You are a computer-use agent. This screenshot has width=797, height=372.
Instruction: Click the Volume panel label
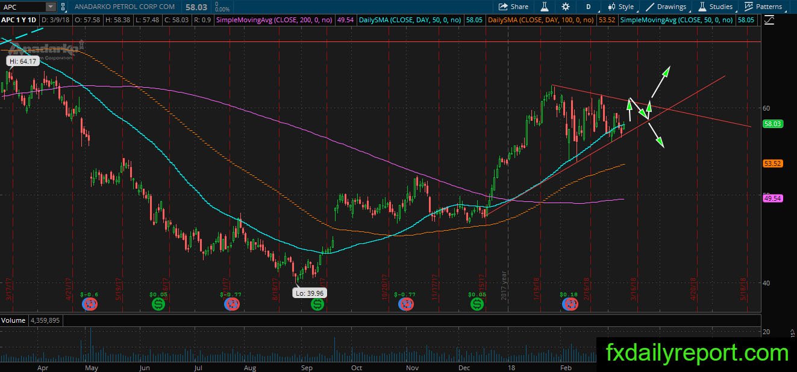pyautogui.click(x=13, y=320)
